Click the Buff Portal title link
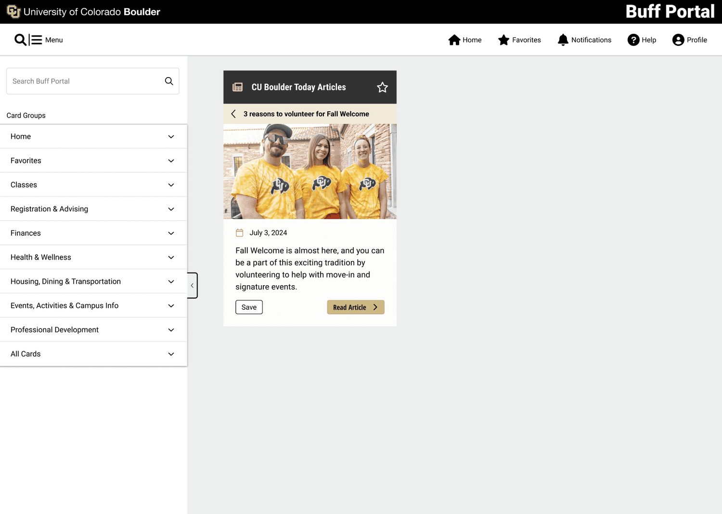722x514 pixels. coord(670,12)
